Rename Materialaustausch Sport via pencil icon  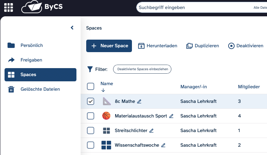pos(171,116)
